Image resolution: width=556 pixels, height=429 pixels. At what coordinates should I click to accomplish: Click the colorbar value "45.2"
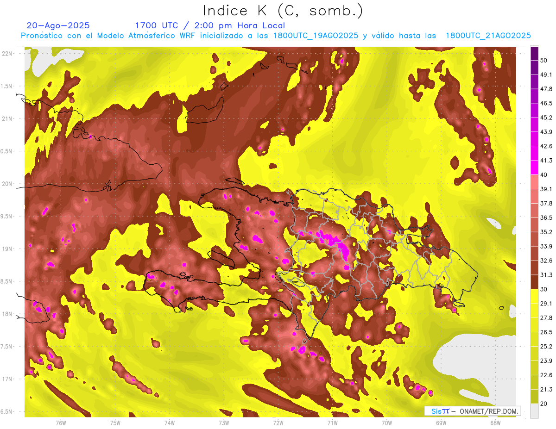coord(546,118)
